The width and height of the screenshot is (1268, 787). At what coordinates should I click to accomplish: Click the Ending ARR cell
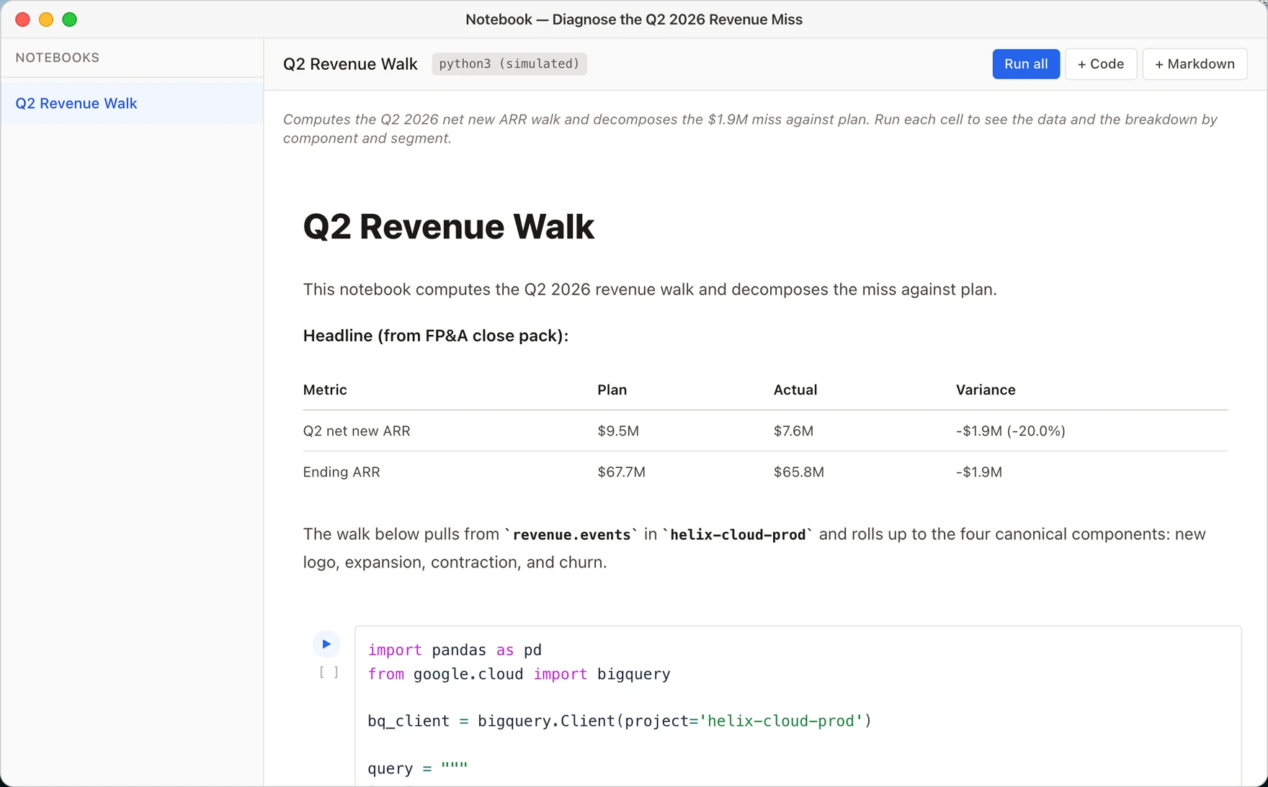tap(341, 472)
